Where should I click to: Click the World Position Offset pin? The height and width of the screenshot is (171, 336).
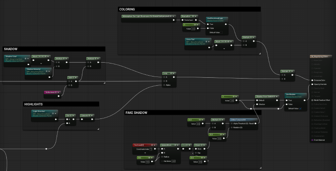click(x=312, y=100)
